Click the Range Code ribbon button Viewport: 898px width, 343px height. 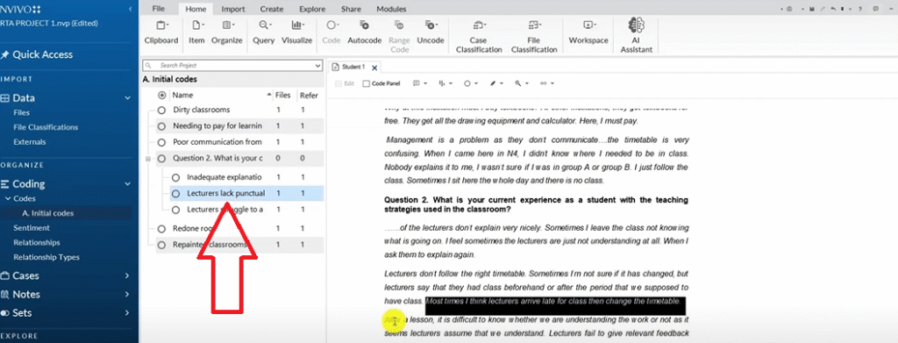pyautogui.click(x=399, y=37)
